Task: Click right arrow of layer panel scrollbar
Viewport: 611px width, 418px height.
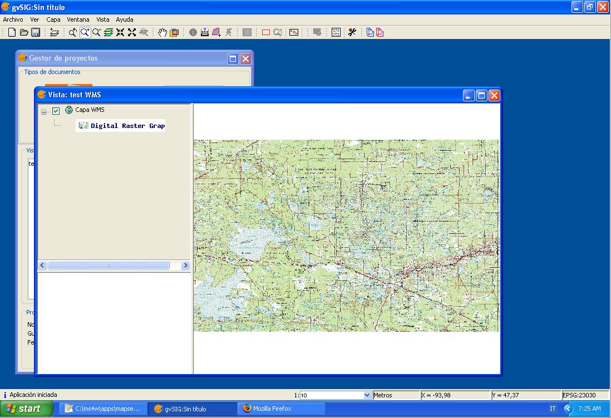Action: (186, 265)
